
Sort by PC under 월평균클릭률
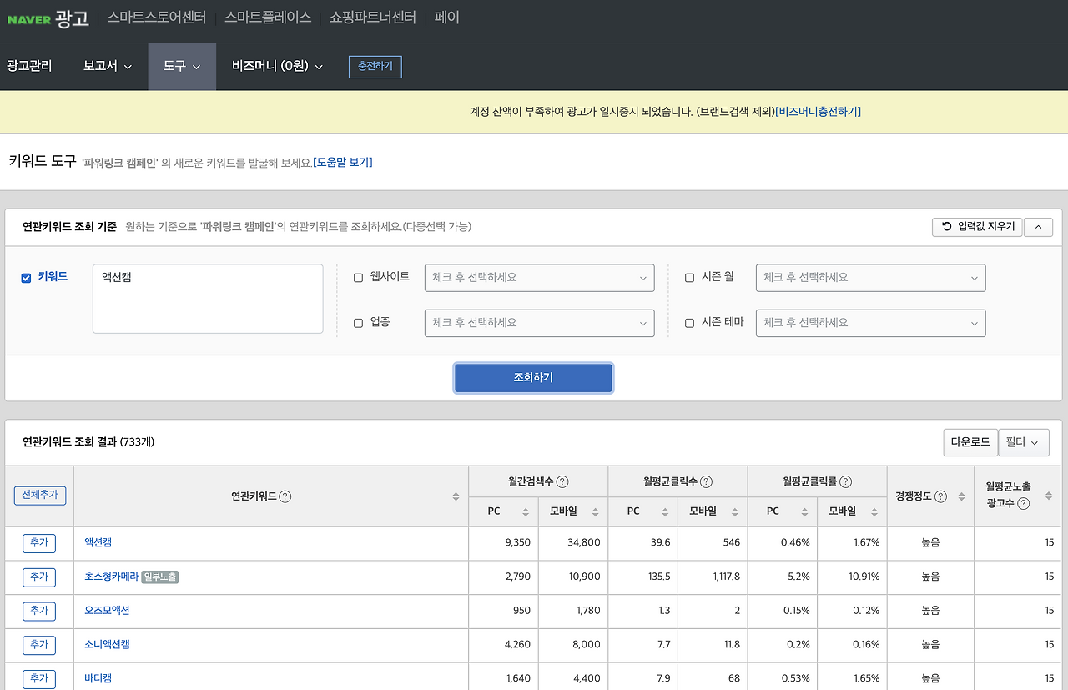pyautogui.click(x=804, y=511)
